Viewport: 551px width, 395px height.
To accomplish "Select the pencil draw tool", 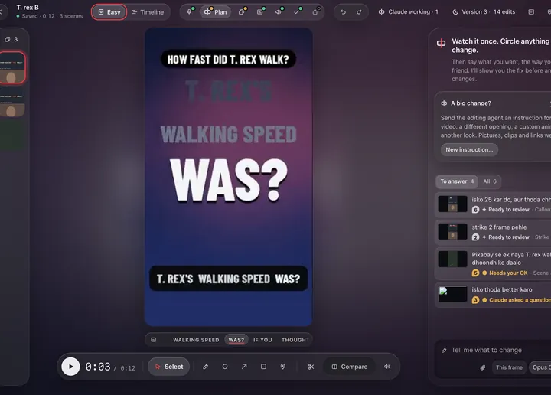I will click(x=206, y=367).
